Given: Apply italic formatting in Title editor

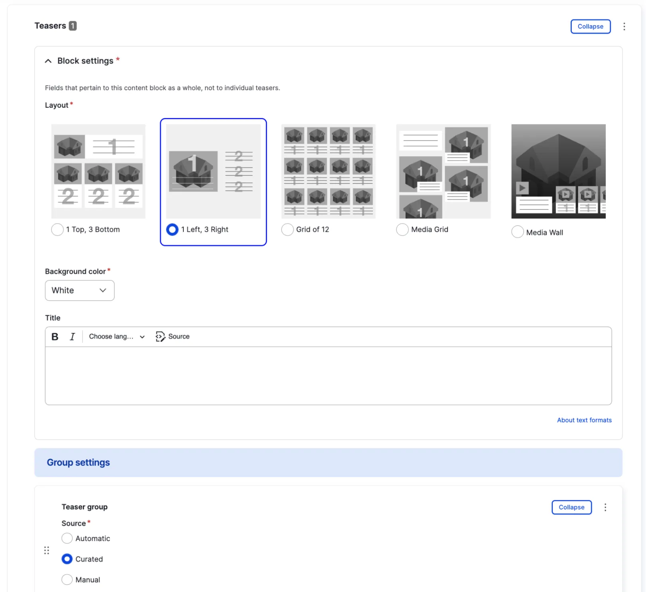Looking at the screenshot, I should pyautogui.click(x=72, y=336).
